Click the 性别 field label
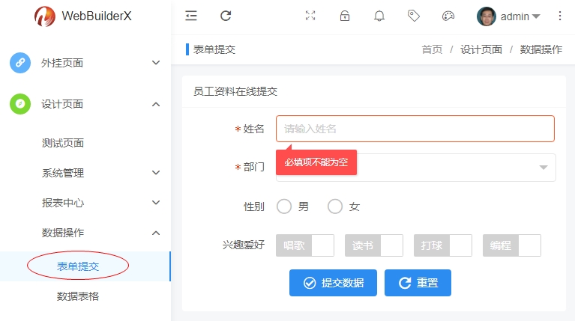575x321 pixels. pyautogui.click(x=253, y=207)
